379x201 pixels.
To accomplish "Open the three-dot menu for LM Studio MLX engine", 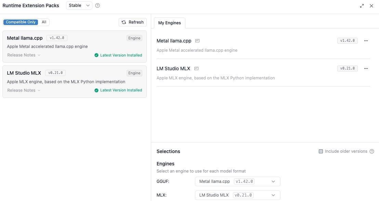I will [x=366, y=68].
